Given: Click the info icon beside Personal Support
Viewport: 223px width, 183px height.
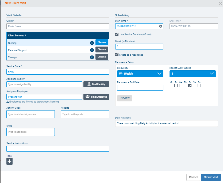Looking at the screenshot, I should 92,50.
